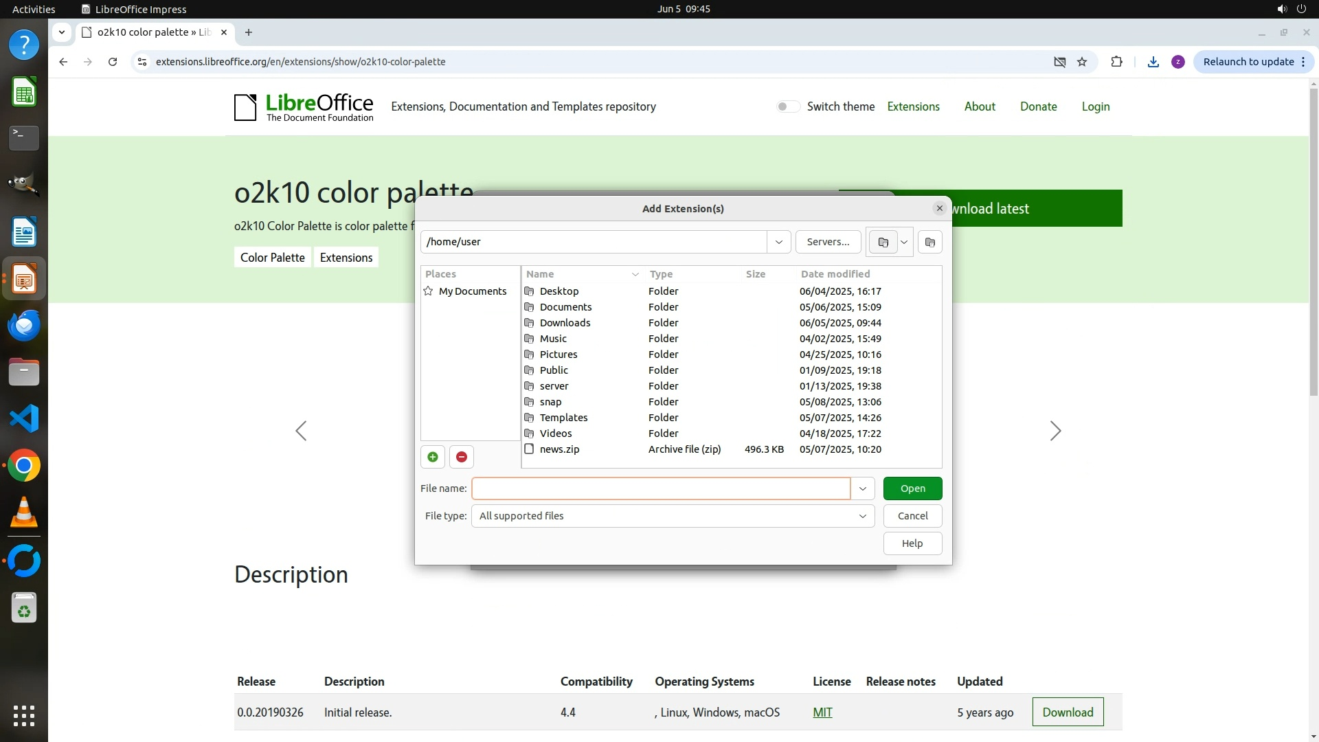Image resolution: width=1319 pixels, height=742 pixels.
Task: Bookmark page with star icon
Action: tap(1082, 62)
